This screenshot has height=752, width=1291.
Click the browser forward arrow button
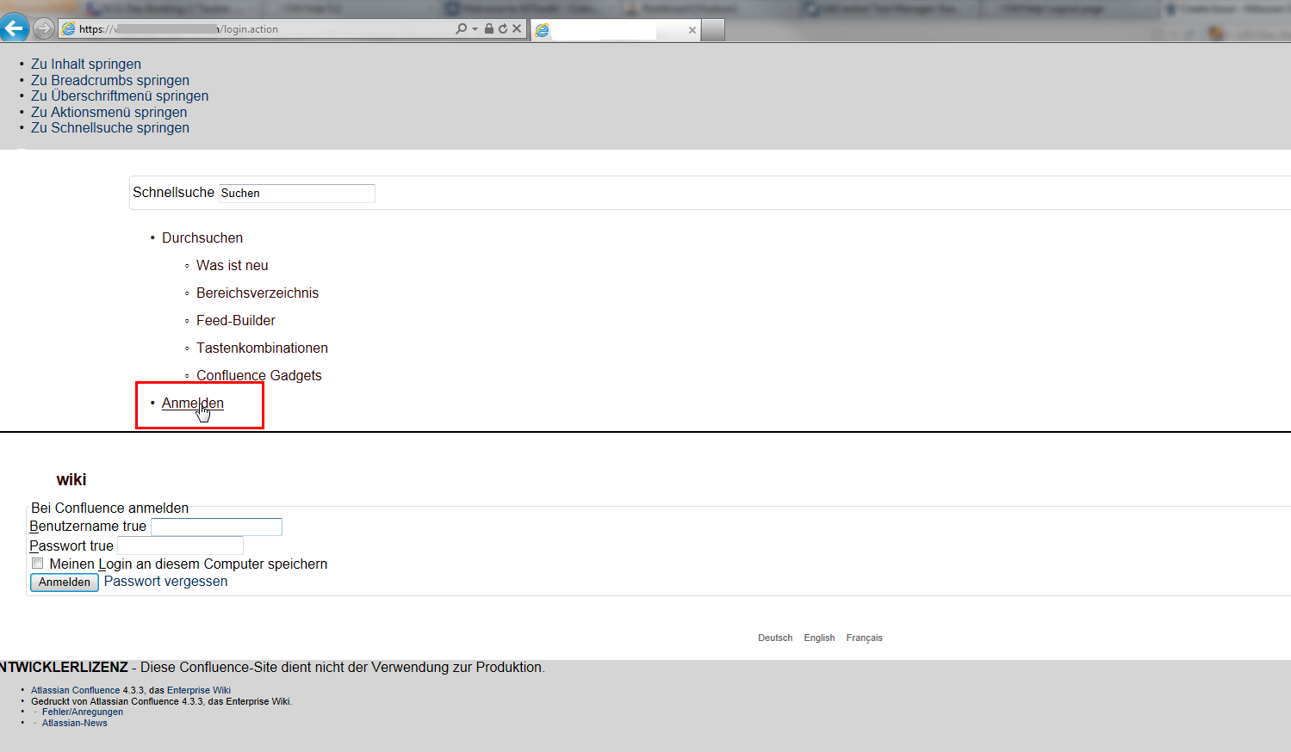pyautogui.click(x=44, y=28)
